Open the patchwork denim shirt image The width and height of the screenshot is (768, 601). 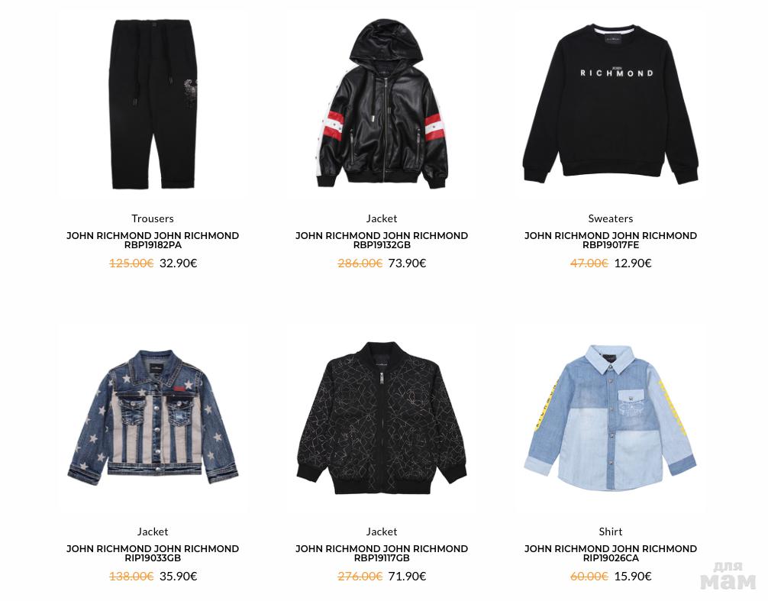tap(610, 418)
